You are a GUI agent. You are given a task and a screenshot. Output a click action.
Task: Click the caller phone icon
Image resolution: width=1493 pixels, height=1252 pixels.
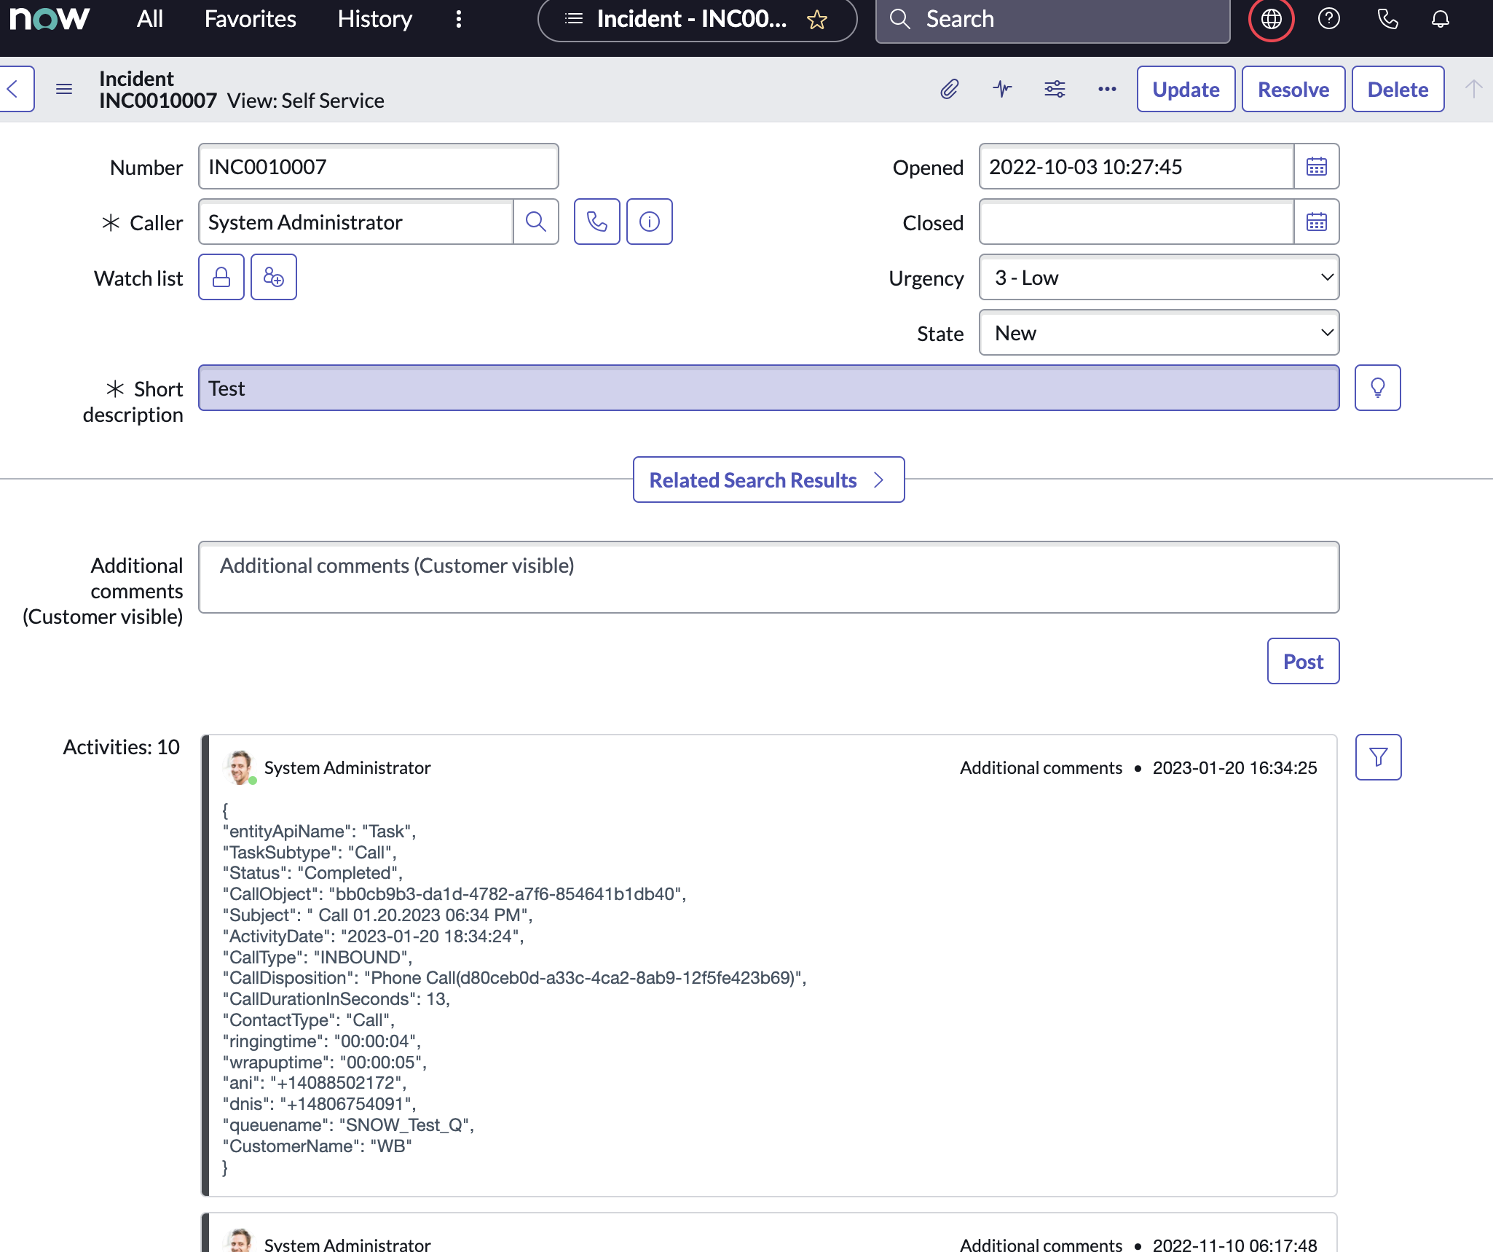point(598,221)
